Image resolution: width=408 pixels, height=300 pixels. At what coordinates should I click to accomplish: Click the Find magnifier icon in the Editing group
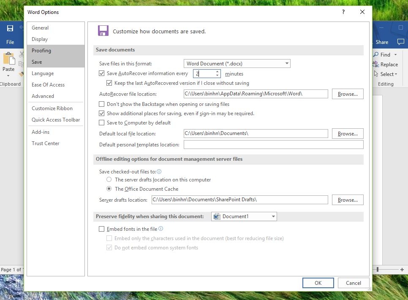[x=376, y=54]
